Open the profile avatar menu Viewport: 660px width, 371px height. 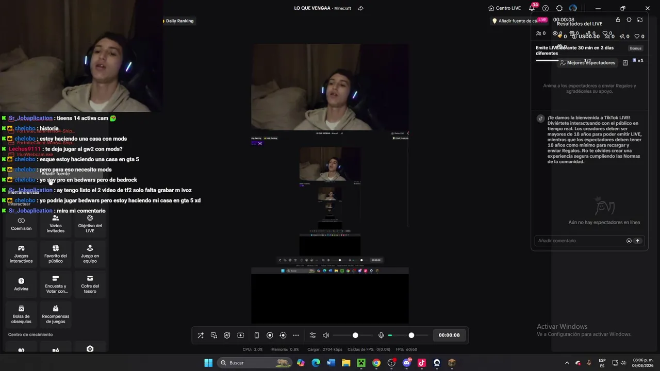[573, 8]
